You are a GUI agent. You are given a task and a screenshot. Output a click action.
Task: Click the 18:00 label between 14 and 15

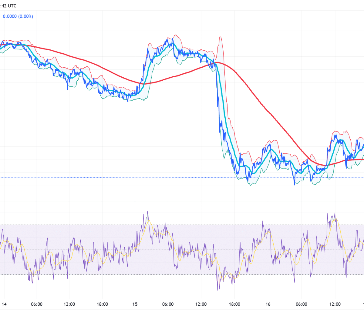click(x=102, y=304)
